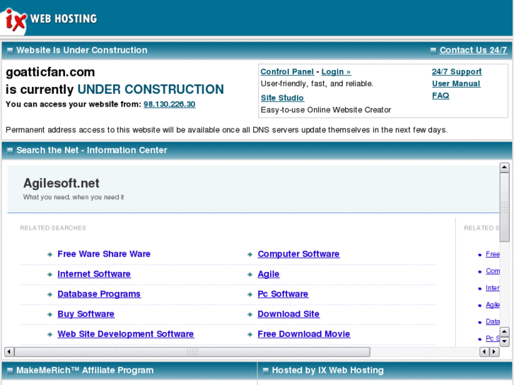Click the lower vertical scroll up arrow
This screenshot has width=514, height=385.
pyautogui.click(x=504, y=332)
